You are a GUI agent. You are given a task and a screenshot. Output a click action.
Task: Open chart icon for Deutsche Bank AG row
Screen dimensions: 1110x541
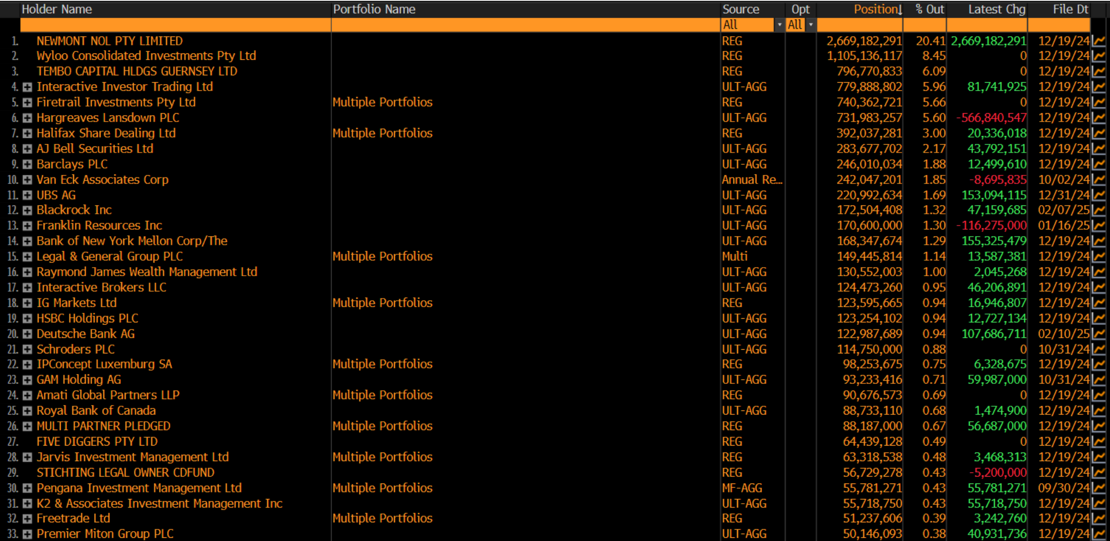[1099, 334]
